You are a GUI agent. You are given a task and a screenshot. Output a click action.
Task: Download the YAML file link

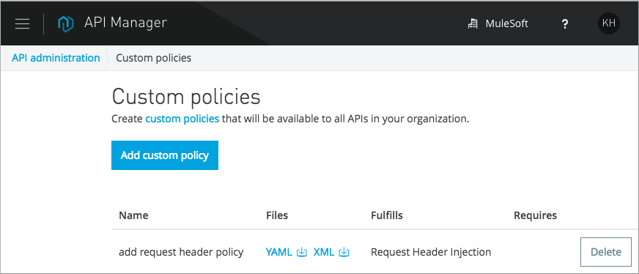point(278,252)
